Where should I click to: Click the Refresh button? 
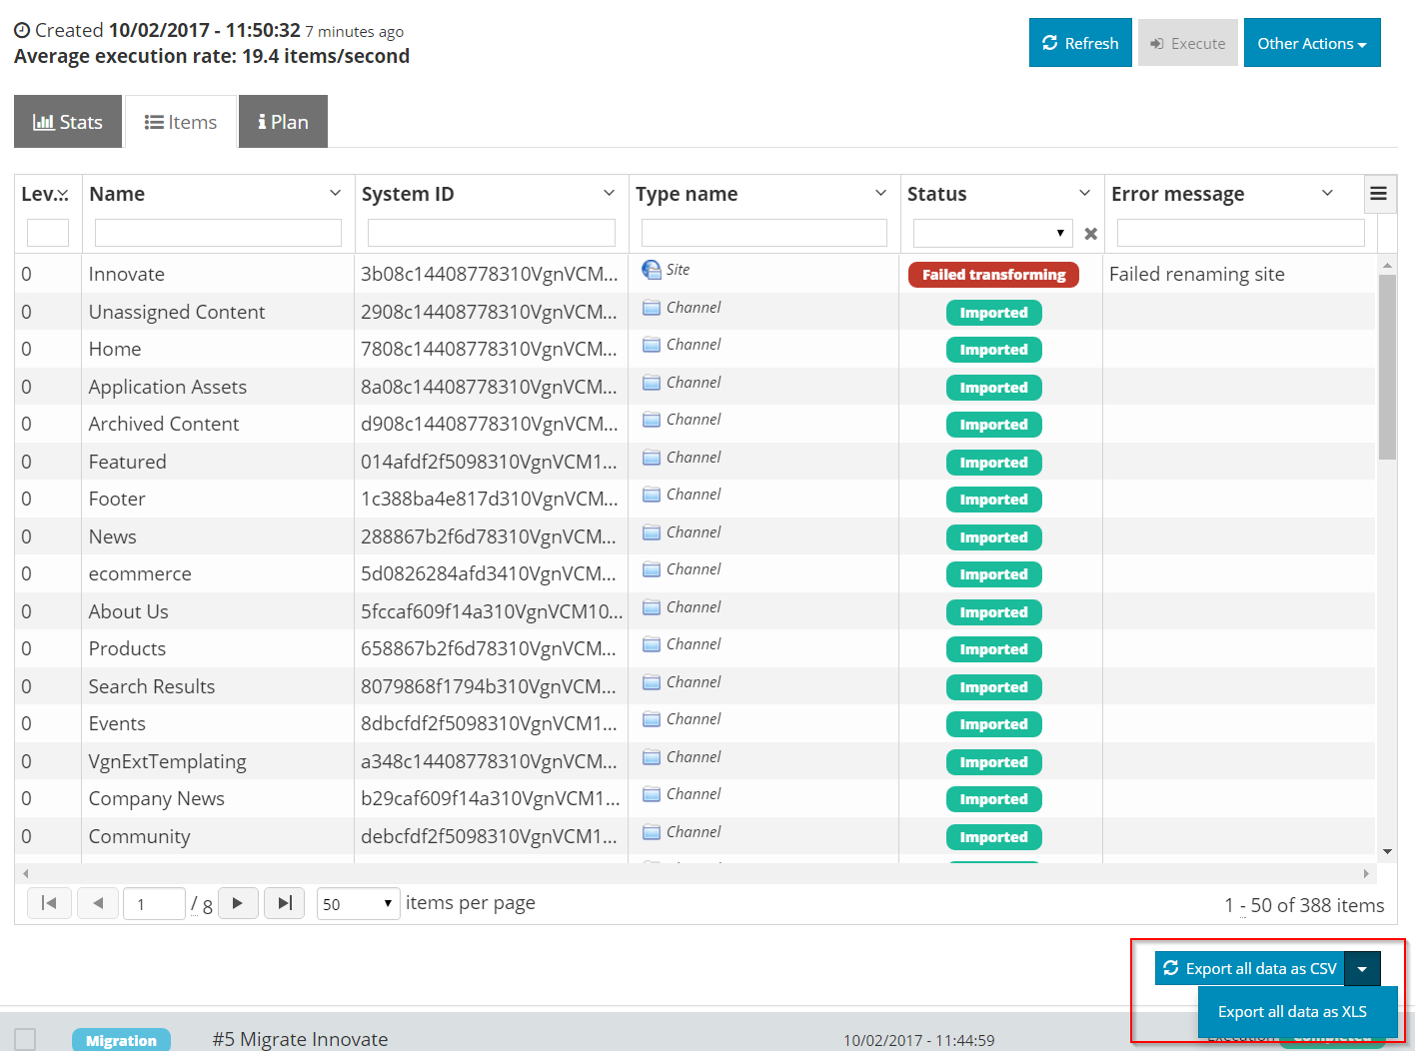coord(1080,43)
